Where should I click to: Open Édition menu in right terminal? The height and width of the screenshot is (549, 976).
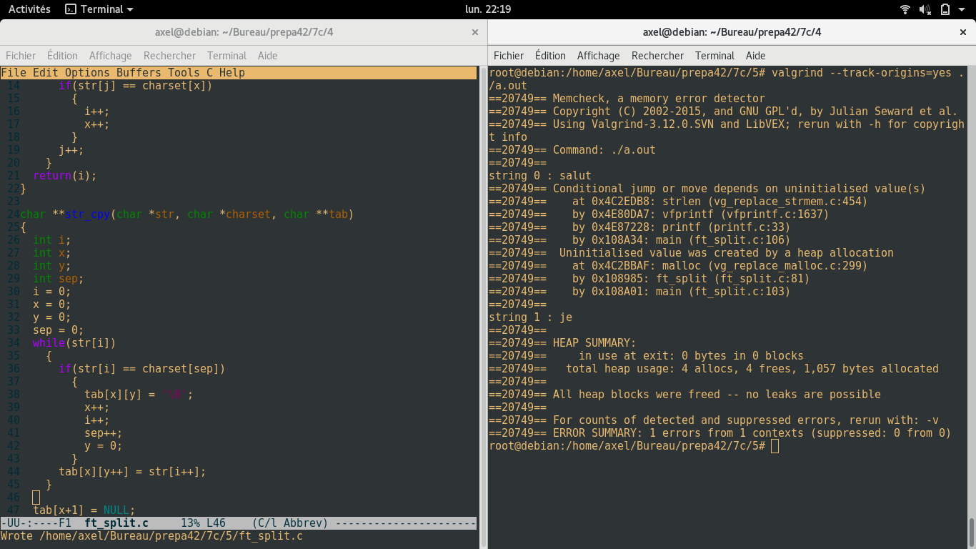pos(550,56)
